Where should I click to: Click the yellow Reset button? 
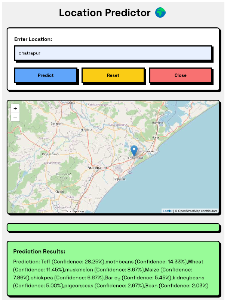[x=113, y=75]
